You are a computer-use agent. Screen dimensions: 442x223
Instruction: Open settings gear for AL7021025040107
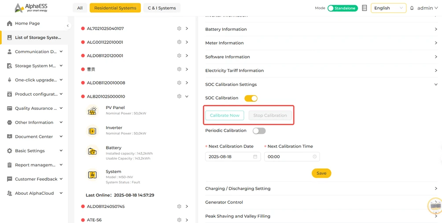(179, 29)
